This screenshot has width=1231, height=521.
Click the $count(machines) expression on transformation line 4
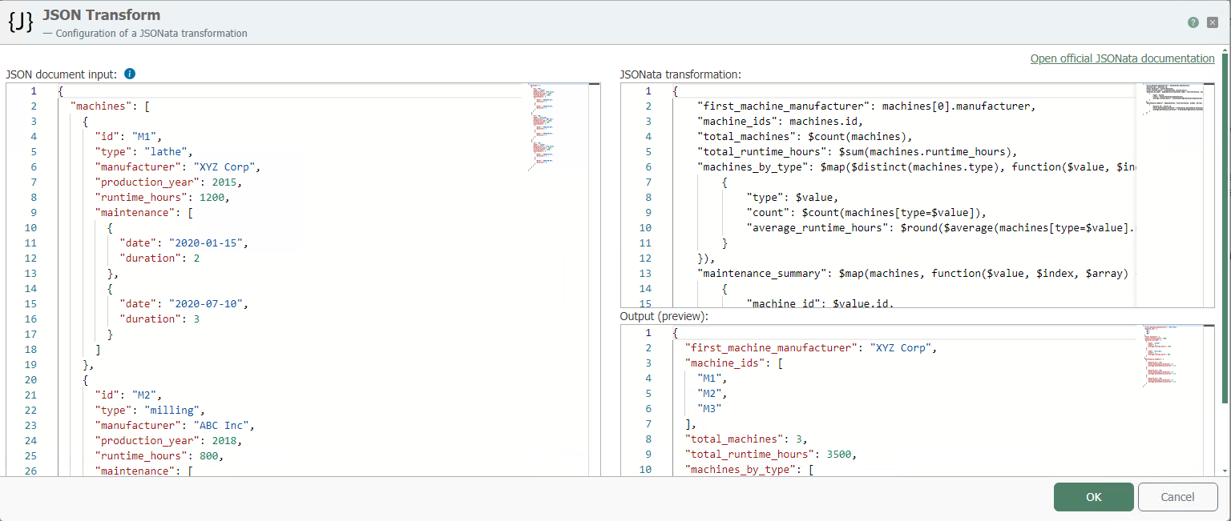(857, 137)
